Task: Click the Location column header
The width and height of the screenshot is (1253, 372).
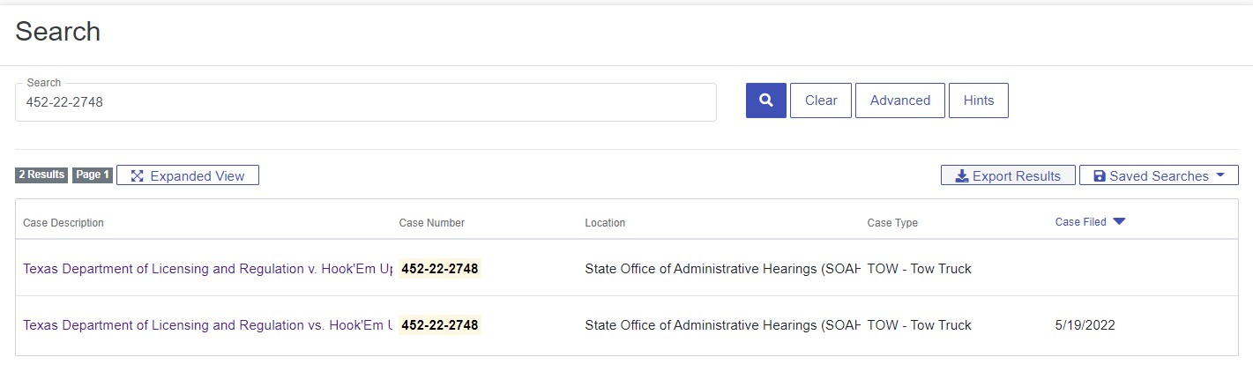Action: [605, 223]
